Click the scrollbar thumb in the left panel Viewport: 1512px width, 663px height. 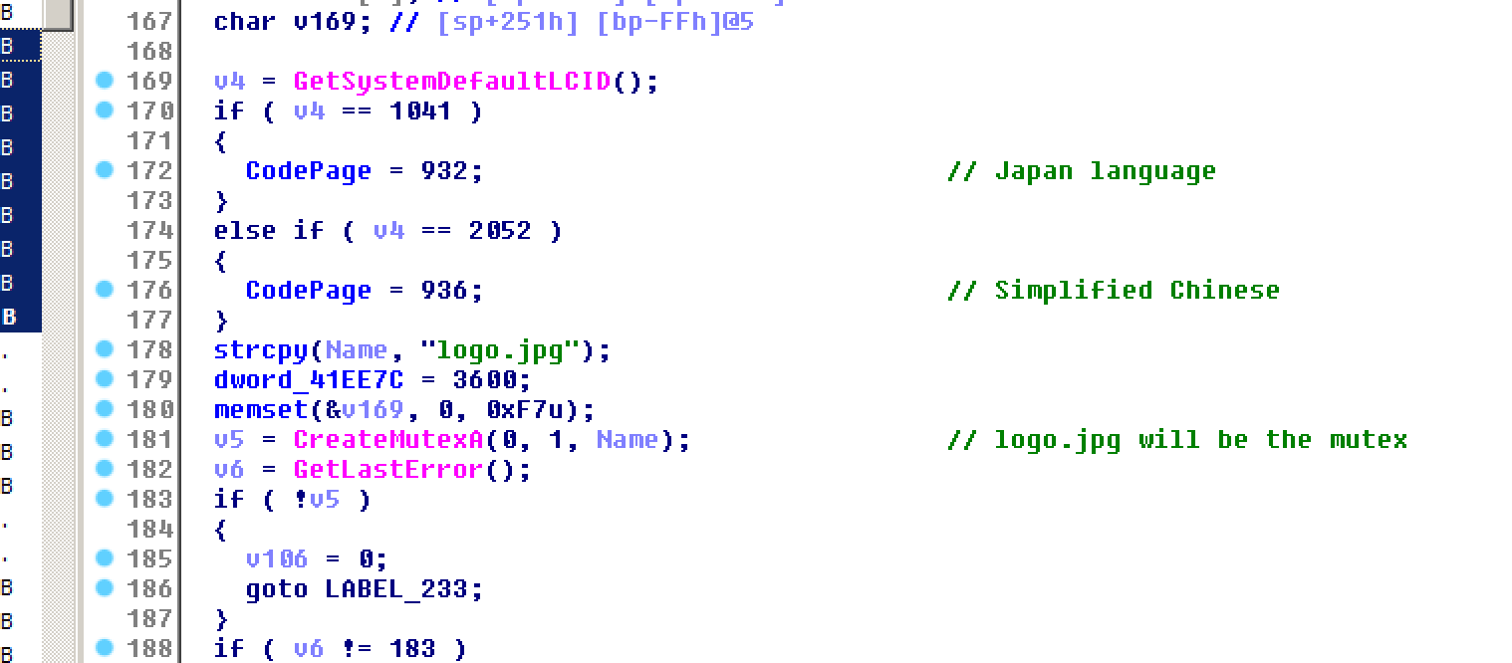coord(57,14)
